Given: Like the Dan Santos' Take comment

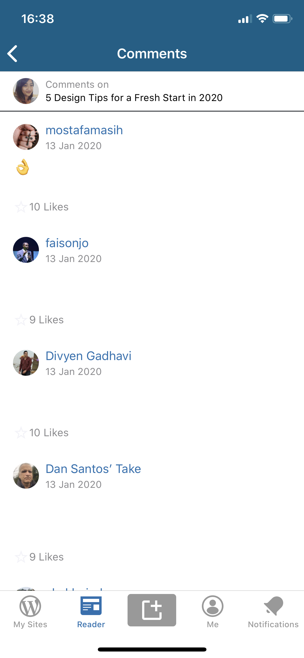Looking at the screenshot, I should click(x=21, y=557).
